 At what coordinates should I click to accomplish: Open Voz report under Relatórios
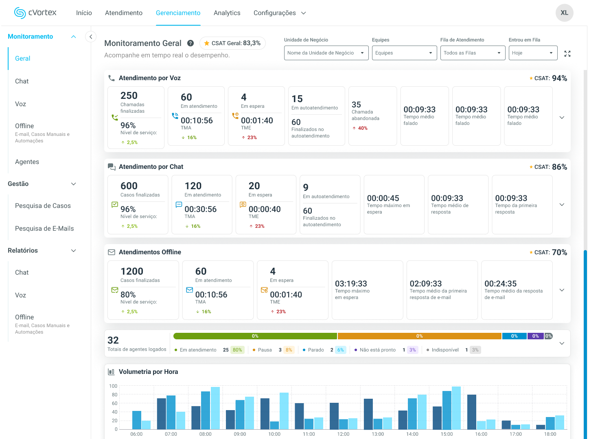tap(21, 295)
